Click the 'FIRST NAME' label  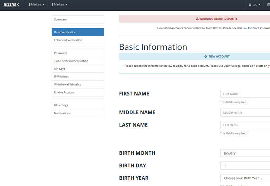(x=134, y=94)
